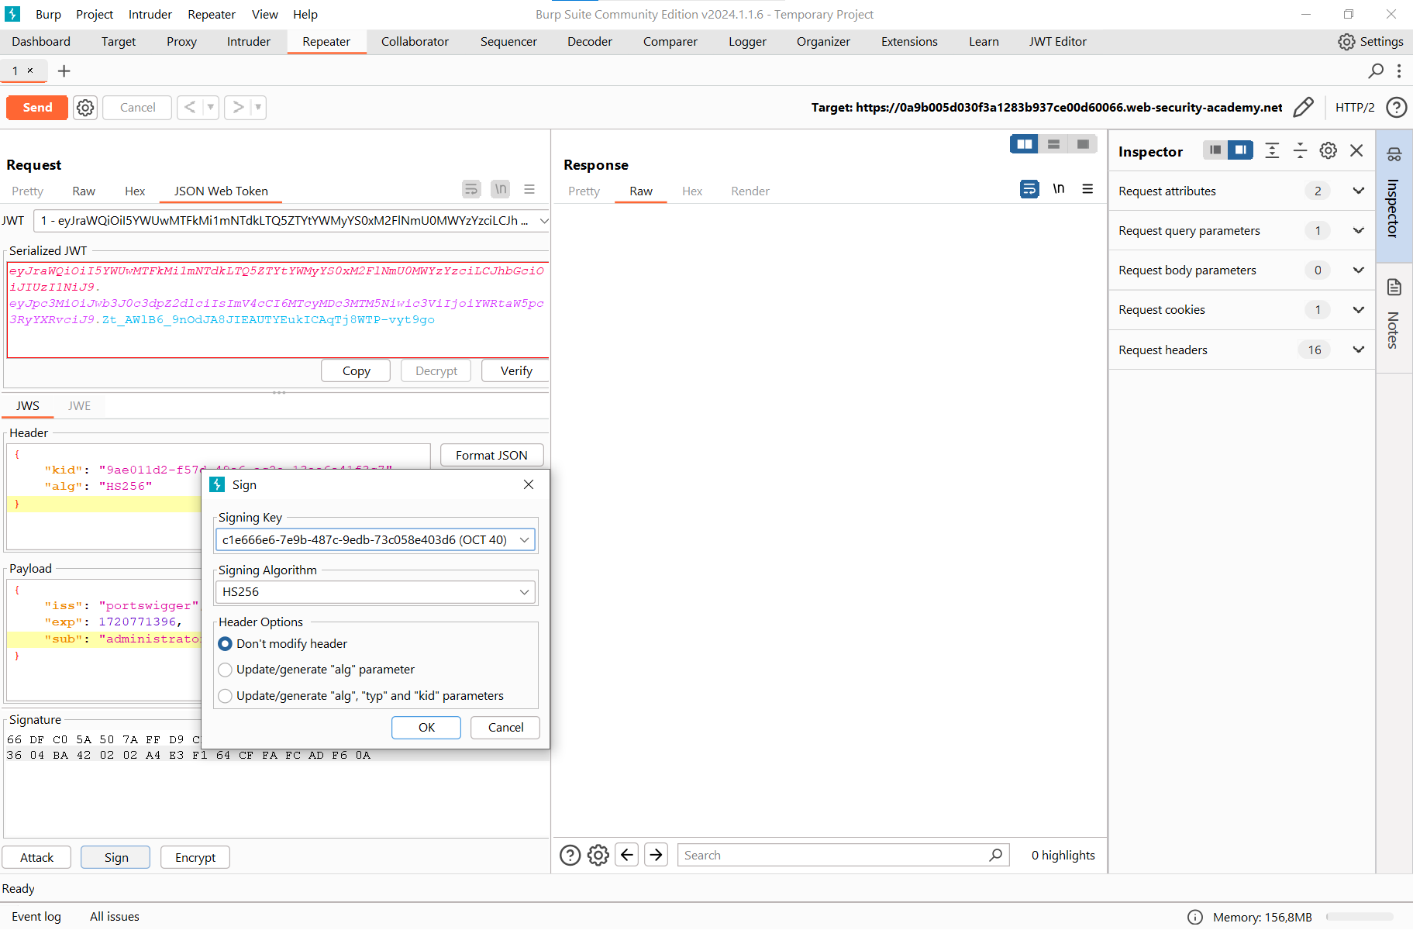Search icon at top right of Repeater

click(1376, 71)
